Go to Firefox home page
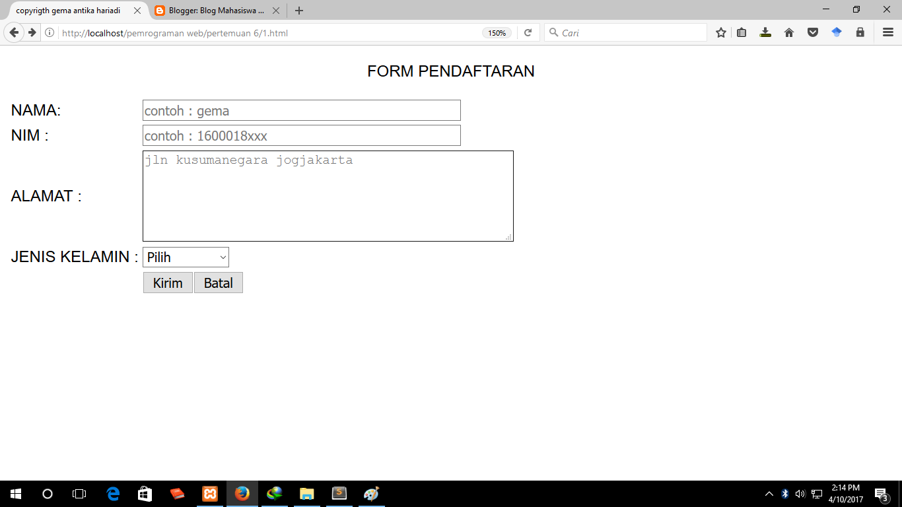902x507 pixels. pos(788,32)
